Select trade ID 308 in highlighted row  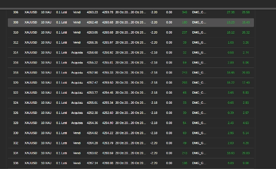click(x=16, y=23)
